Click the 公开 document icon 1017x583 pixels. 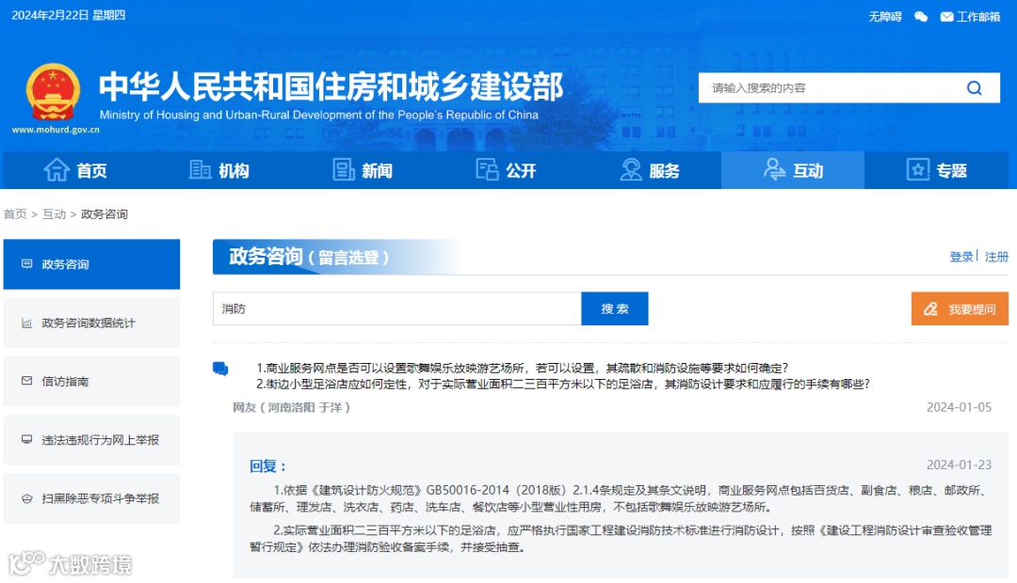487,169
